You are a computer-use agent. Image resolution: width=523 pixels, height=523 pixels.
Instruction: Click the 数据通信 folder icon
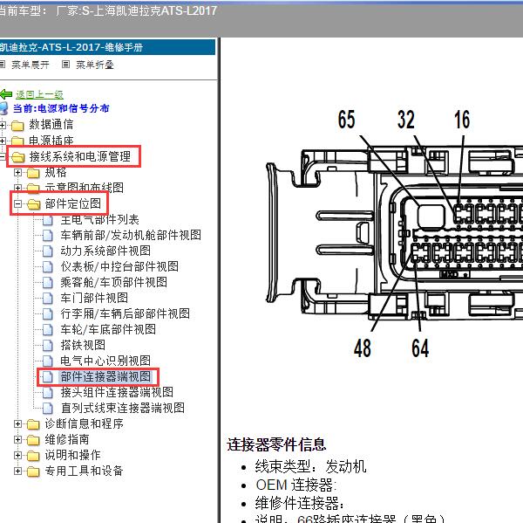tap(17, 126)
